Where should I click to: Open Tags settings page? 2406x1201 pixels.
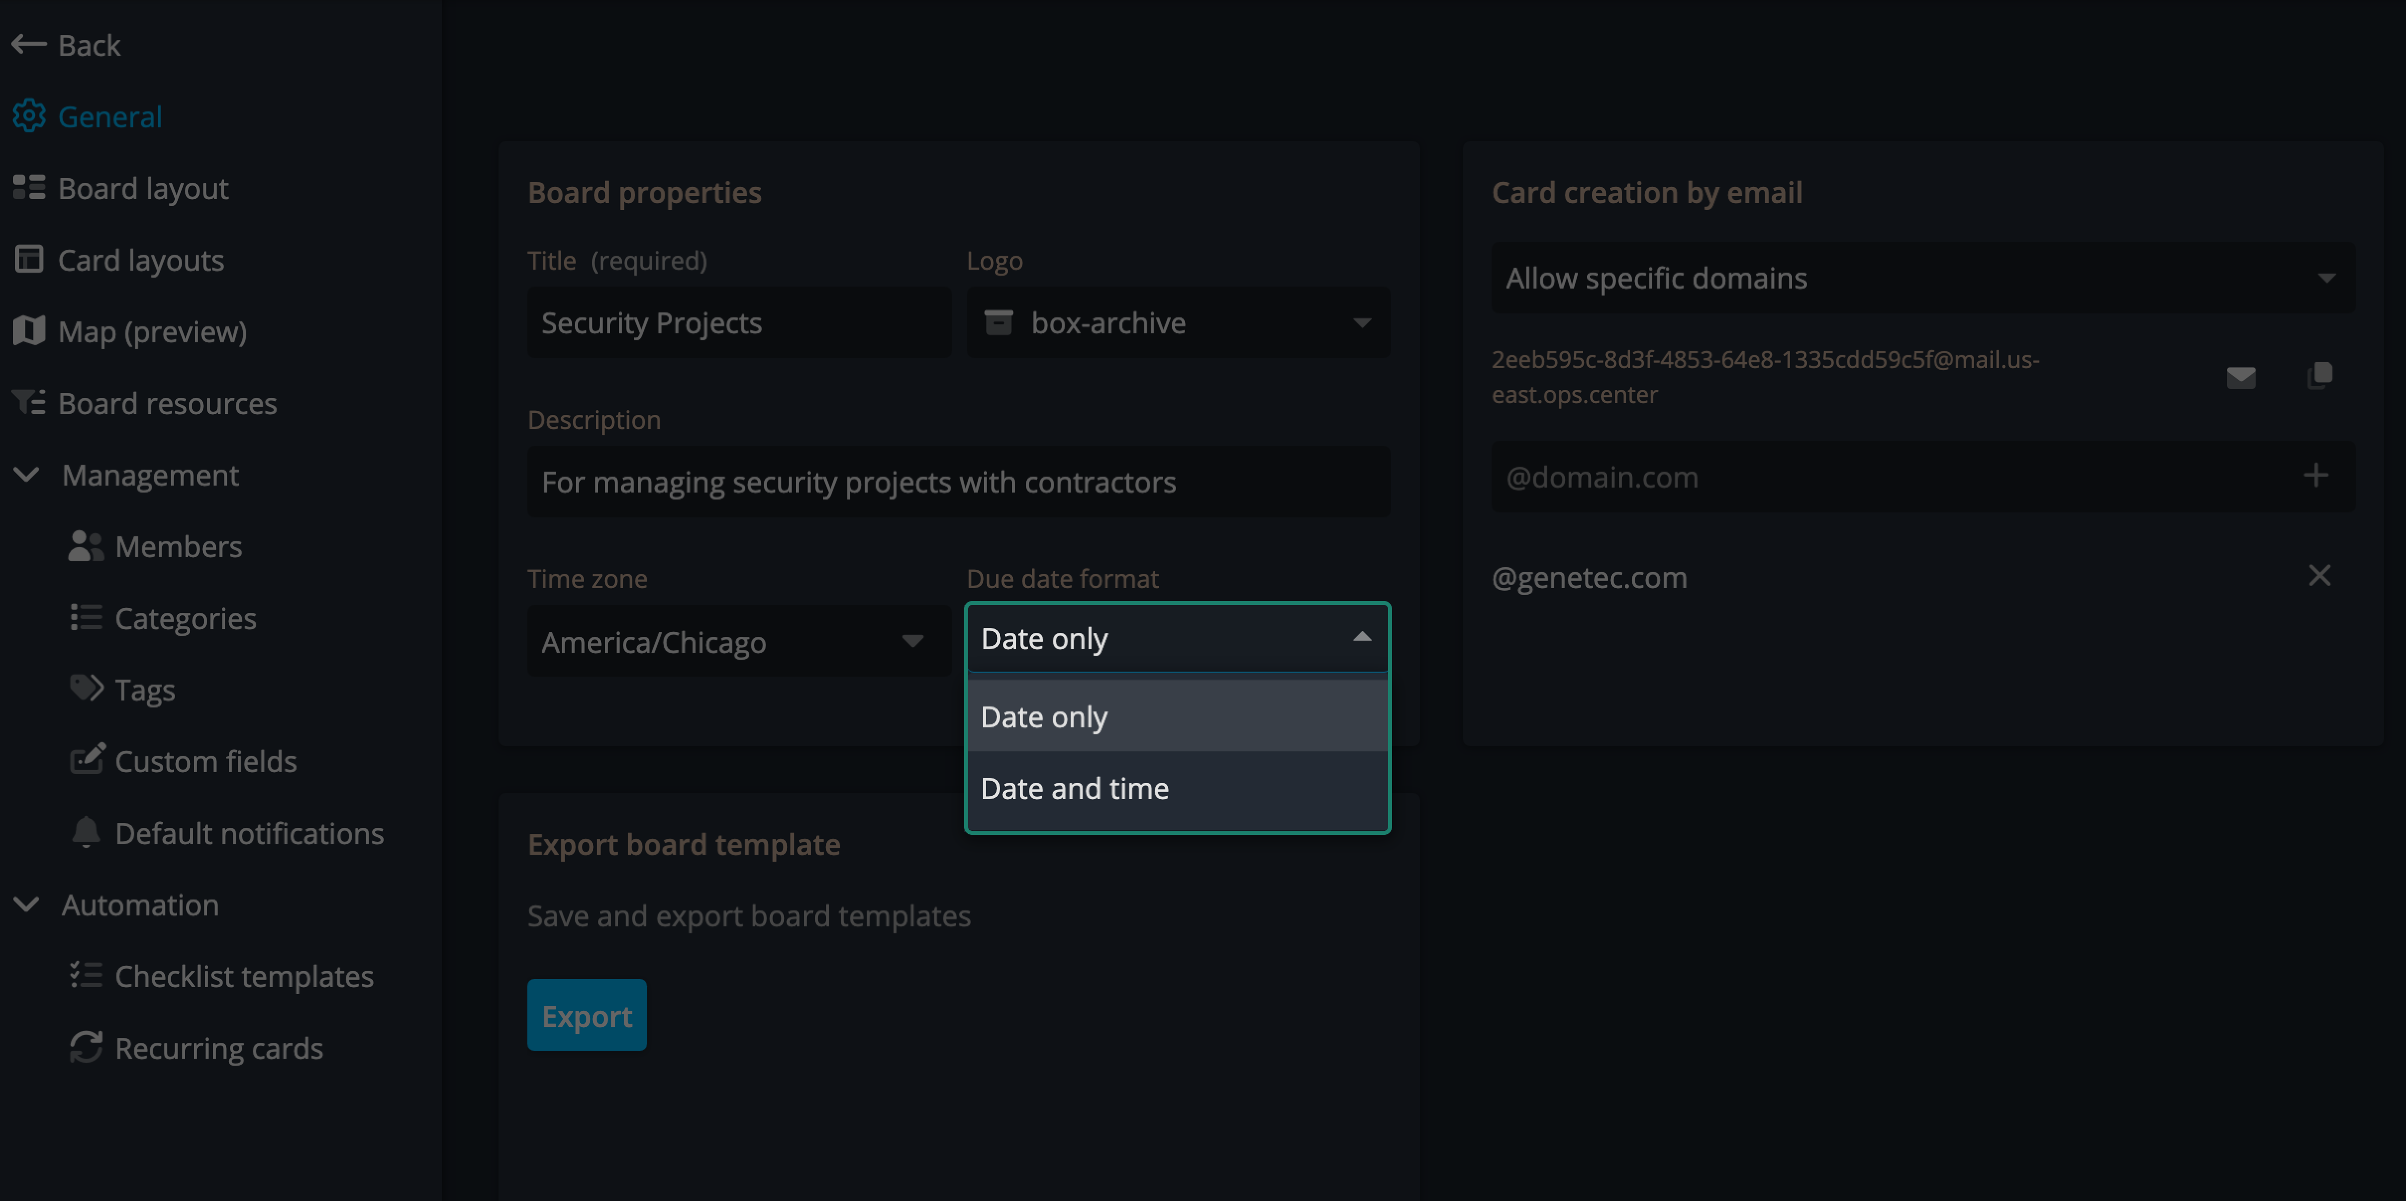pos(145,689)
